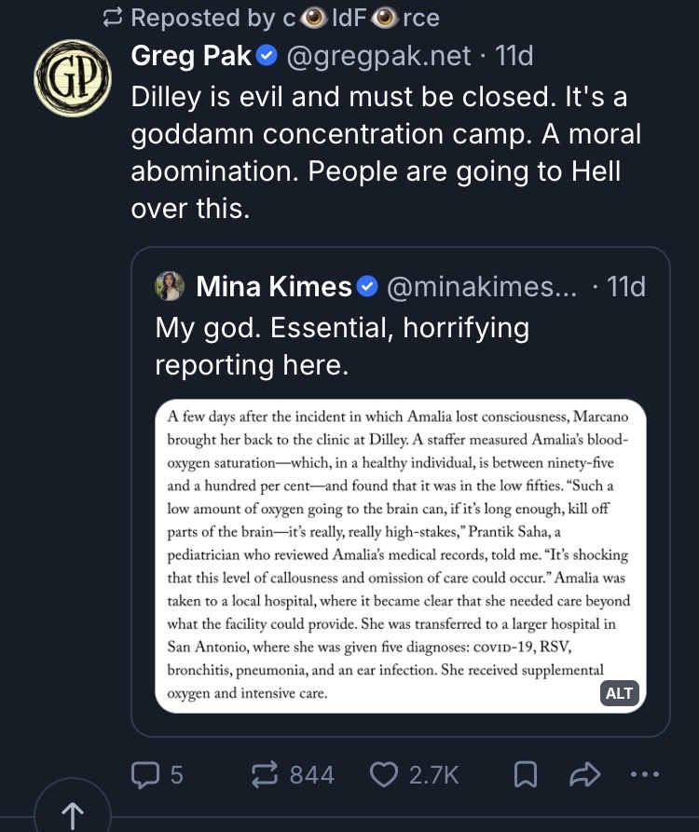699x832 pixels.
Task: Click Mina Kimes' blue verified badge
Action: [x=368, y=287]
